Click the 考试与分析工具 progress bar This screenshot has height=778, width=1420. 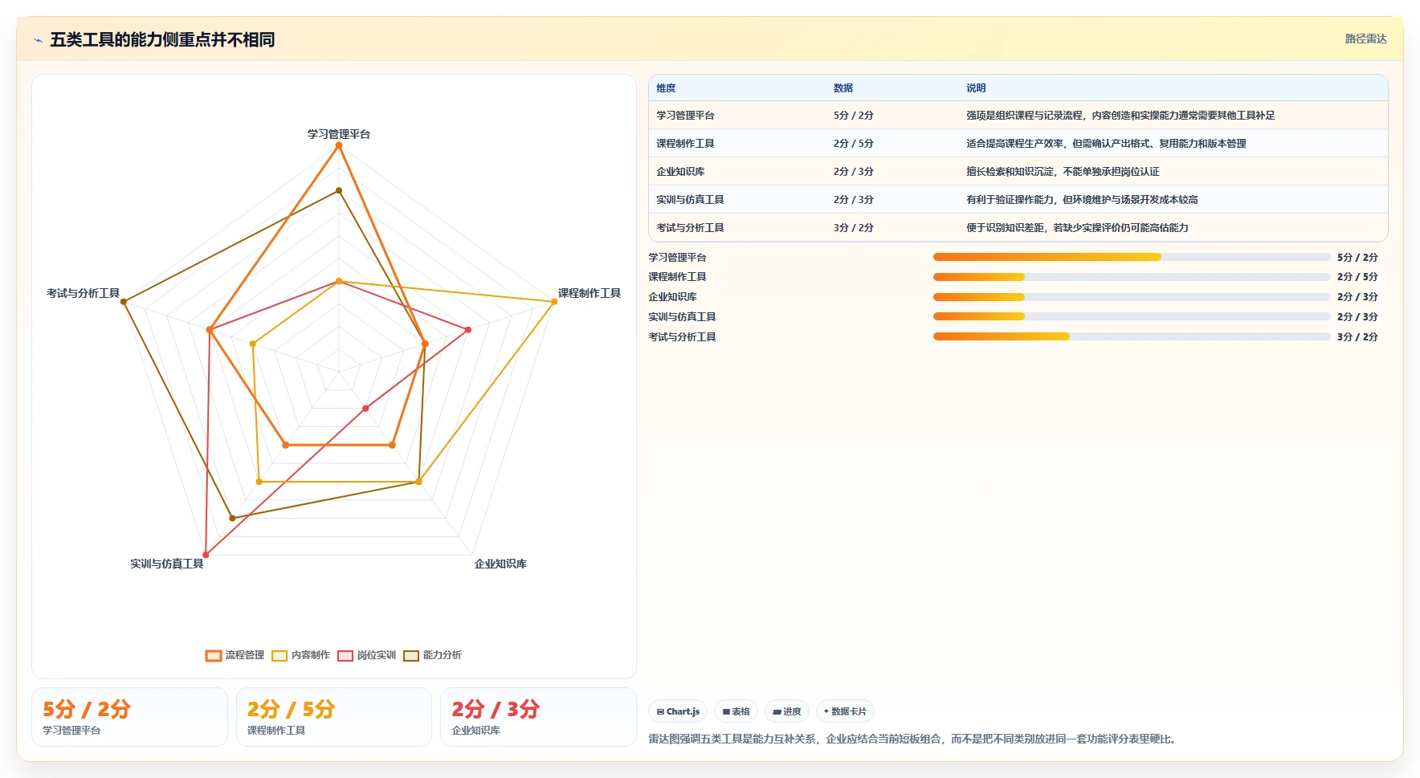point(1132,336)
